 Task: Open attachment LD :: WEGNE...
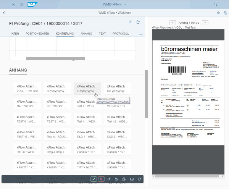pyautogui.click(x=57, y=104)
